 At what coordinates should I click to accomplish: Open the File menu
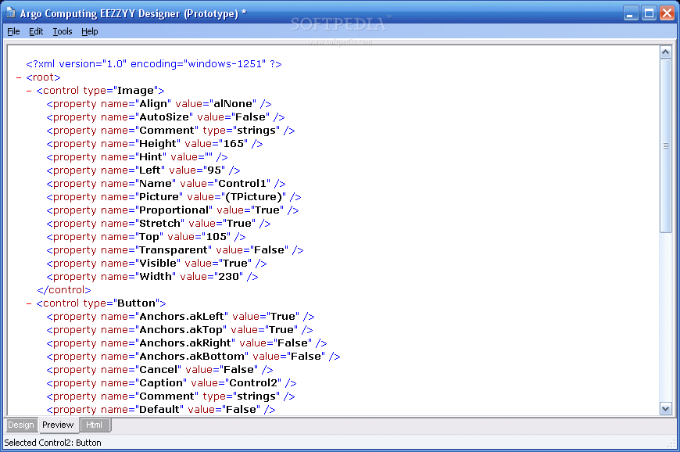tap(13, 31)
